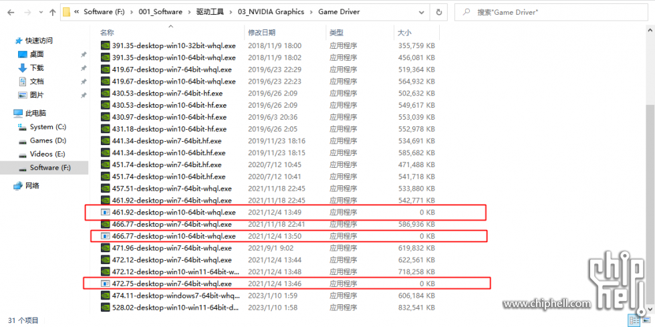Open address bar history dropdown

tap(422, 12)
